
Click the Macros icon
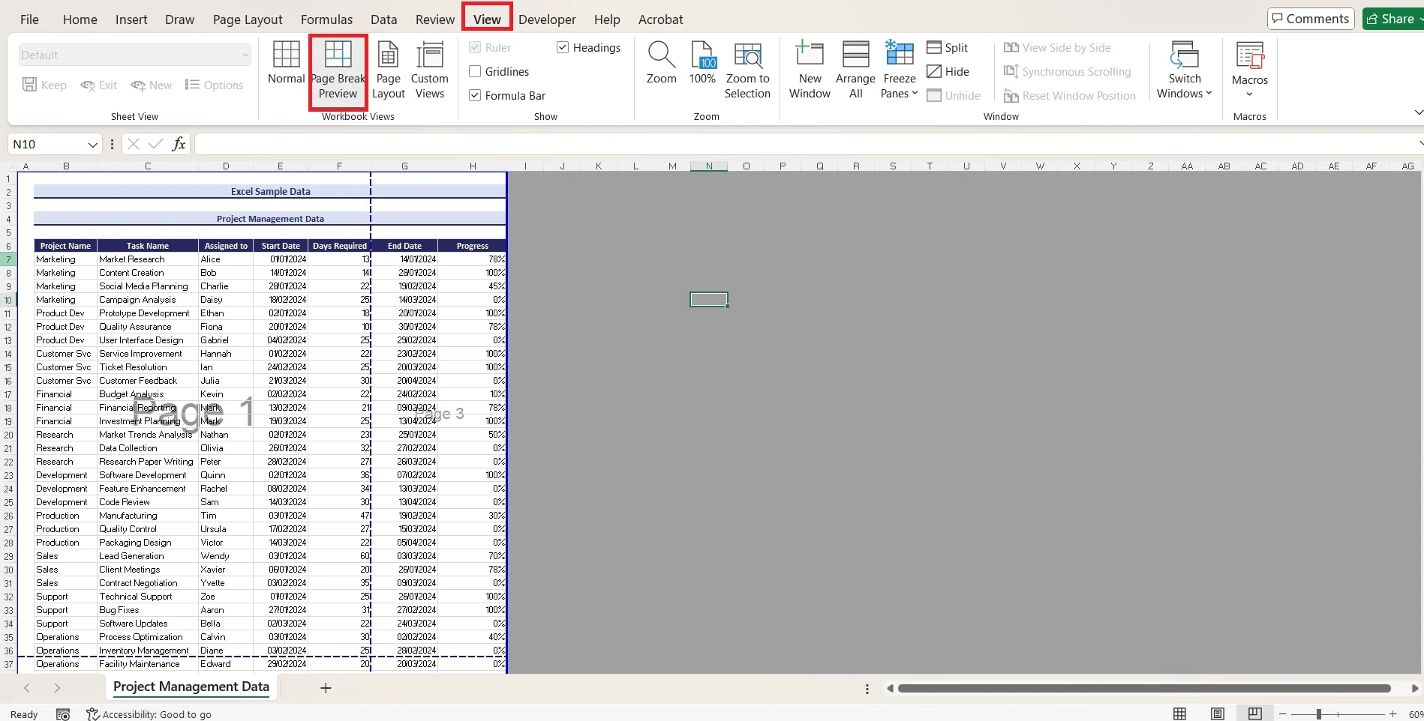coord(1249,57)
